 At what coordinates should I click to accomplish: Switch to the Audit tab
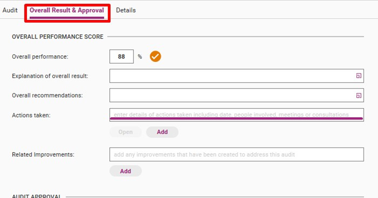click(10, 10)
